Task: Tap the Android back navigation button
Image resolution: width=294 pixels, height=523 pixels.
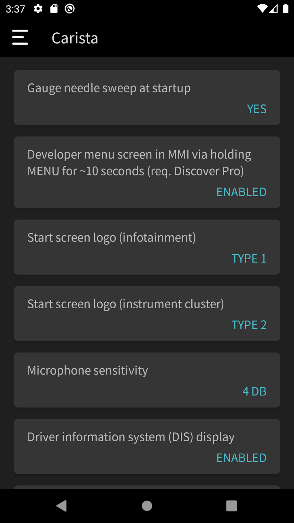Action: (62, 506)
